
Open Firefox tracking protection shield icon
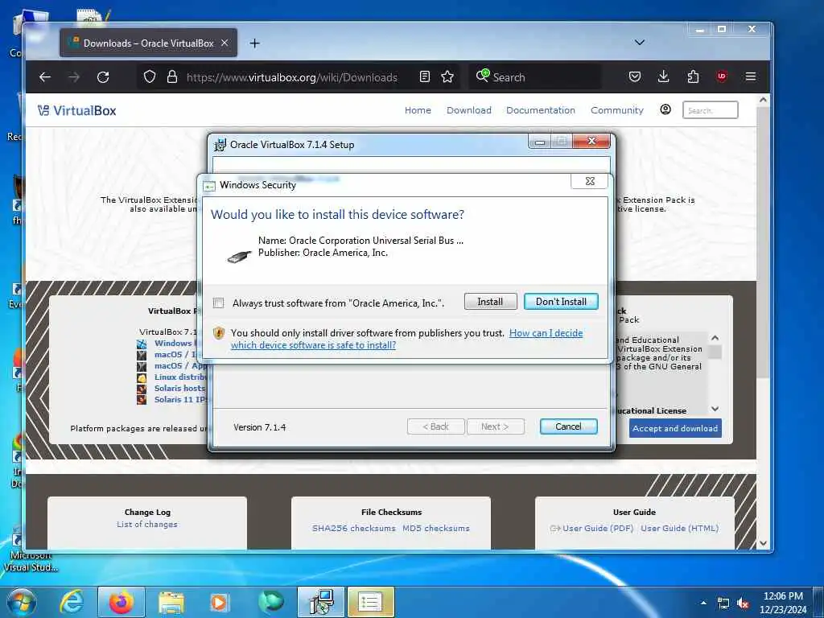tap(150, 77)
